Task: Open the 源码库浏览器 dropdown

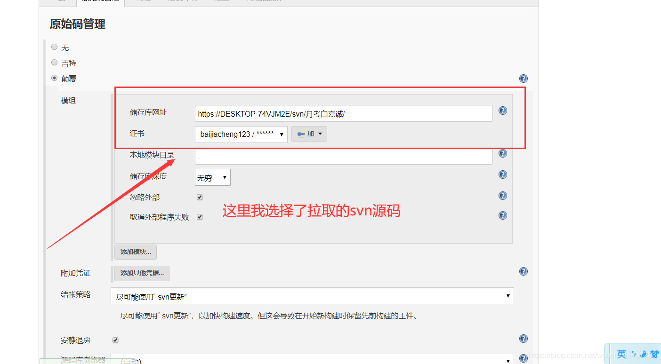Action: click(312, 360)
